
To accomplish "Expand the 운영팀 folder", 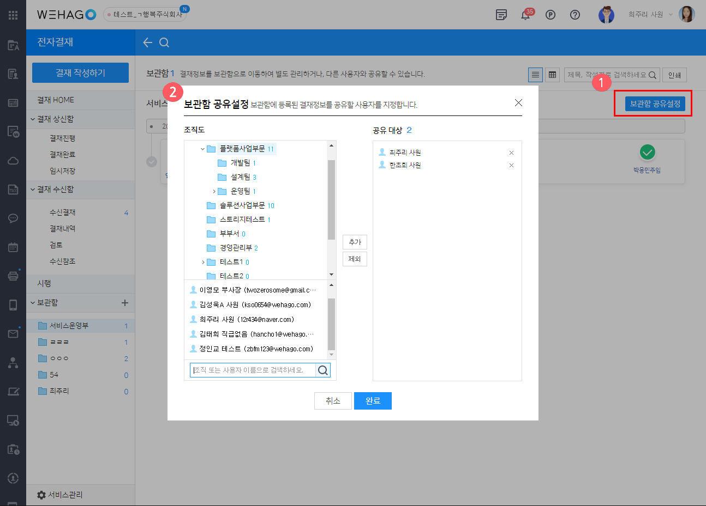I will (x=214, y=191).
